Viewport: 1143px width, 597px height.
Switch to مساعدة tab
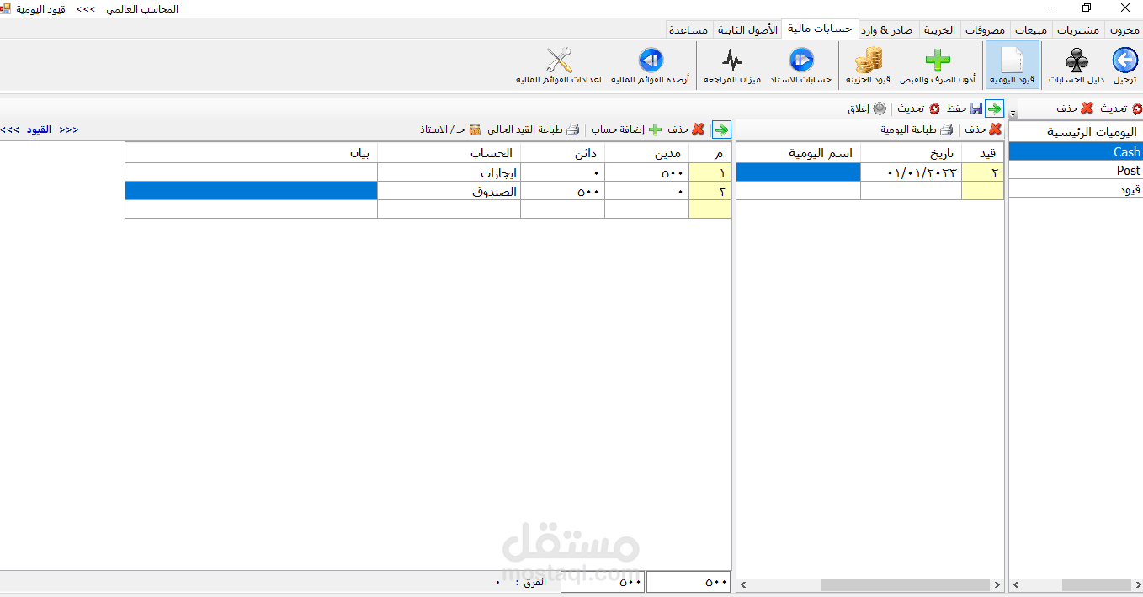pyautogui.click(x=689, y=30)
